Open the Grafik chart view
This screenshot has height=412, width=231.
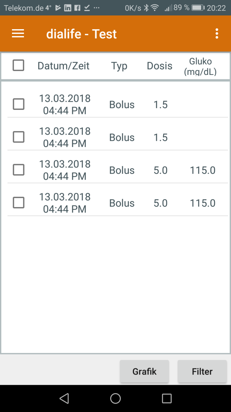pos(144,371)
